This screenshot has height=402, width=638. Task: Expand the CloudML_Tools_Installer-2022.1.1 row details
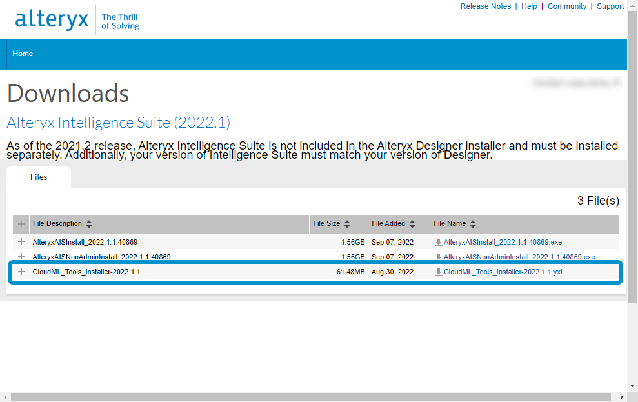coord(21,272)
